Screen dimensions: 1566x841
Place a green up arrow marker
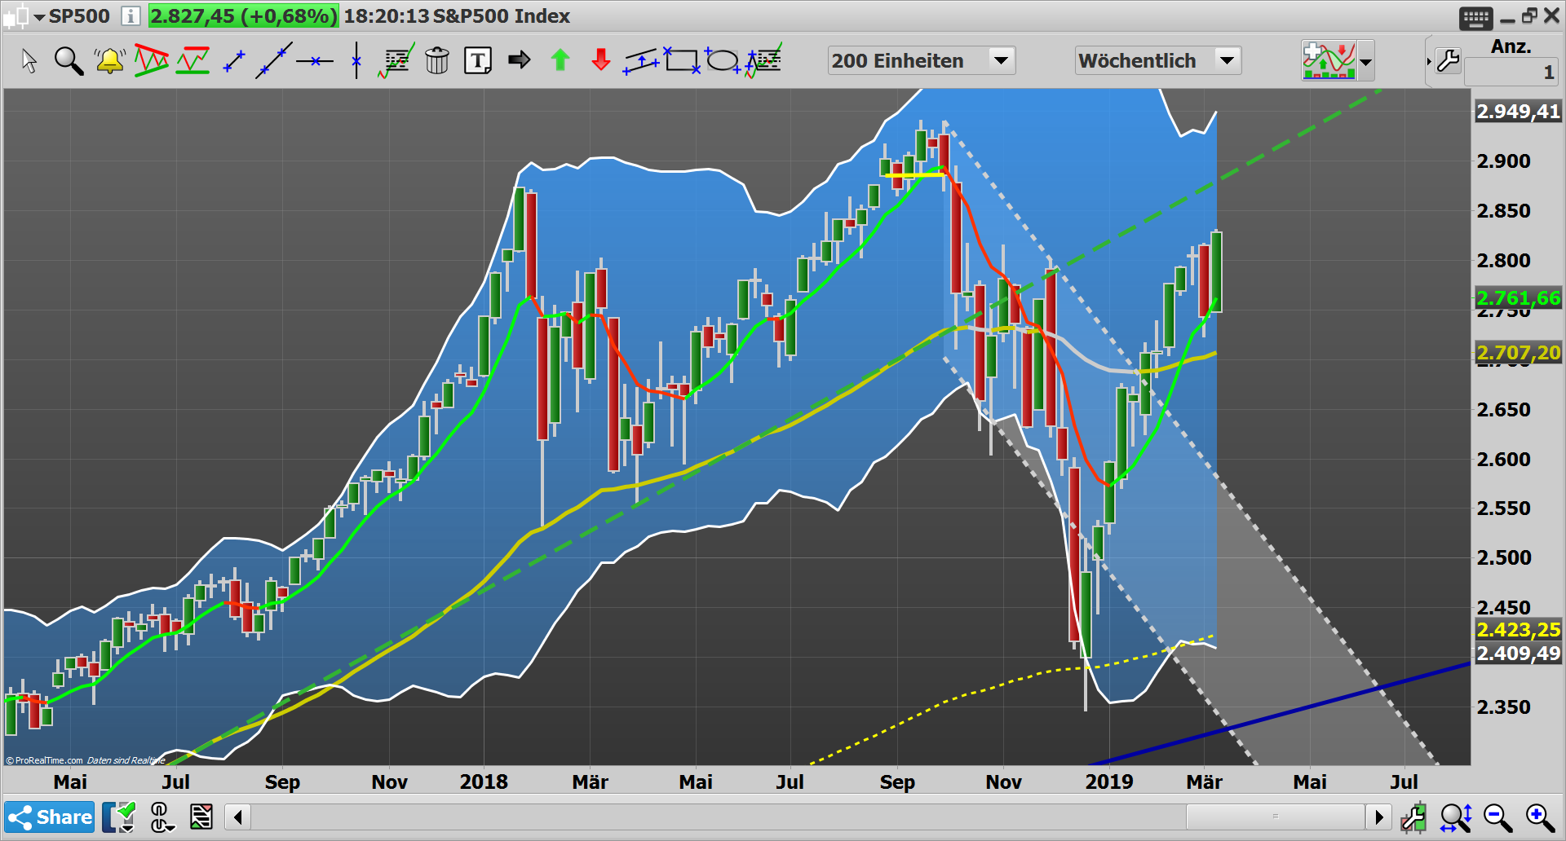tap(560, 59)
